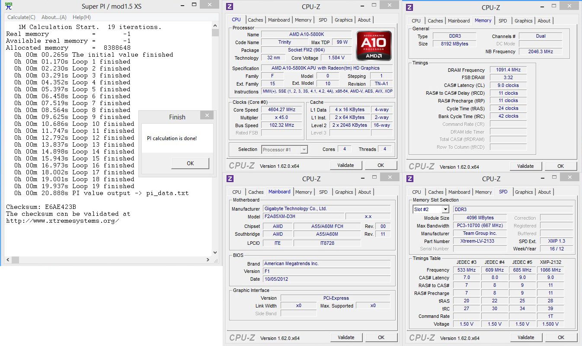Image resolution: width=582 pixels, height=346 pixels.
Task: Click Validate in the CPU-Z CPU window
Action: (345, 165)
